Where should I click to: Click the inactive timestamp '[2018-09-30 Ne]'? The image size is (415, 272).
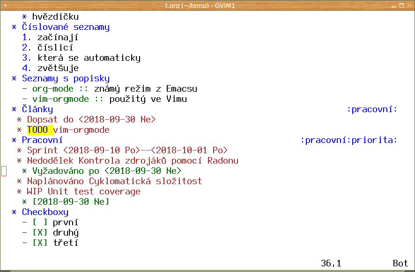pyautogui.click(x=71, y=202)
